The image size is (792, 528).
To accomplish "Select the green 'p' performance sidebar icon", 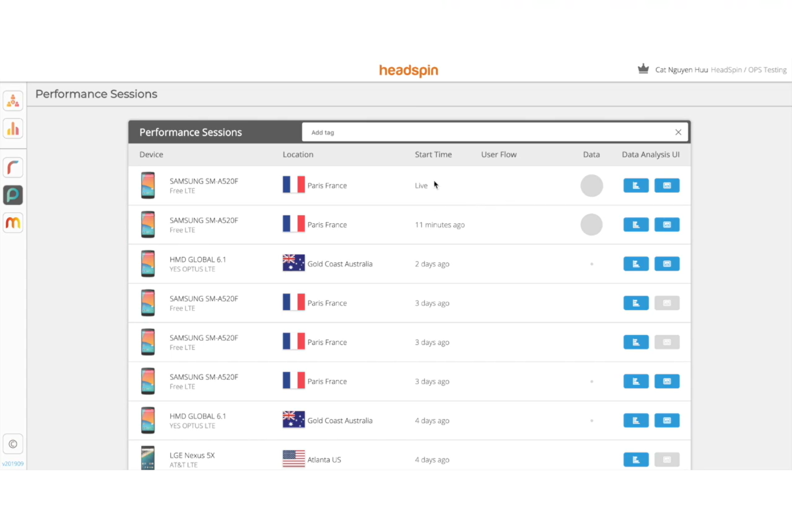I will click(13, 195).
